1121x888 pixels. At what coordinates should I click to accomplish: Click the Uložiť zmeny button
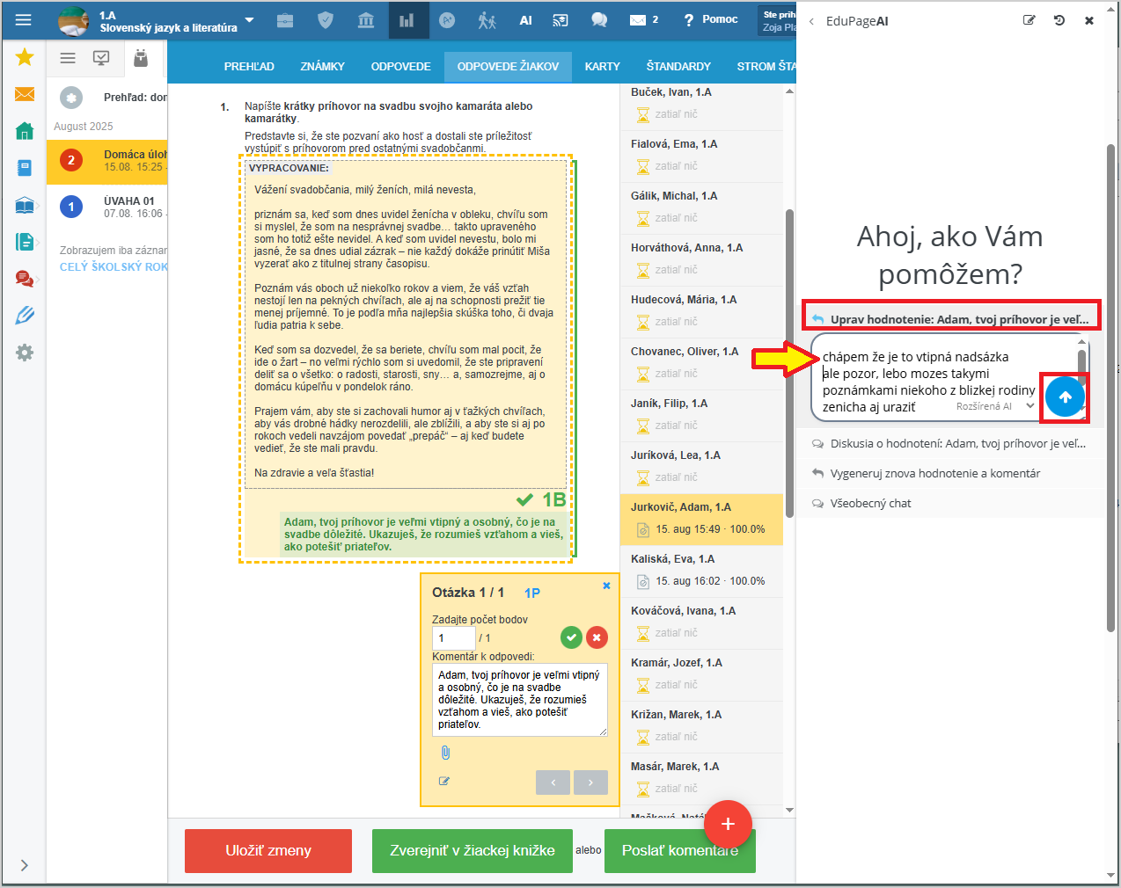pyautogui.click(x=267, y=850)
